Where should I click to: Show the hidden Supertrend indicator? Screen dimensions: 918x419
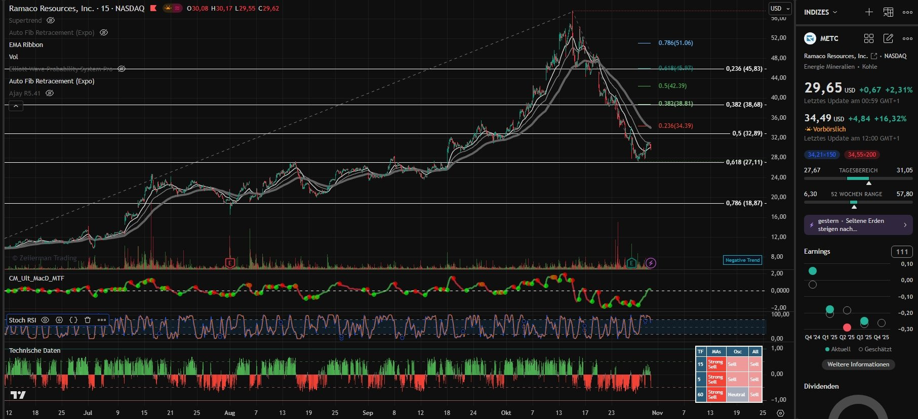(x=51, y=21)
